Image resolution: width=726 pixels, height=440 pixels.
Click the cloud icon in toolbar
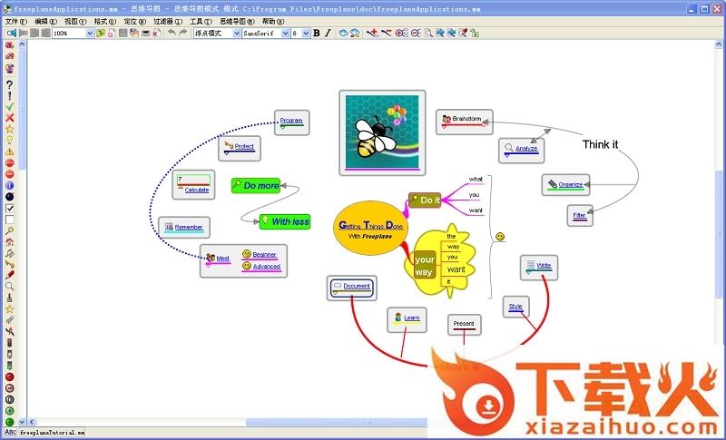(x=343, y=33)
